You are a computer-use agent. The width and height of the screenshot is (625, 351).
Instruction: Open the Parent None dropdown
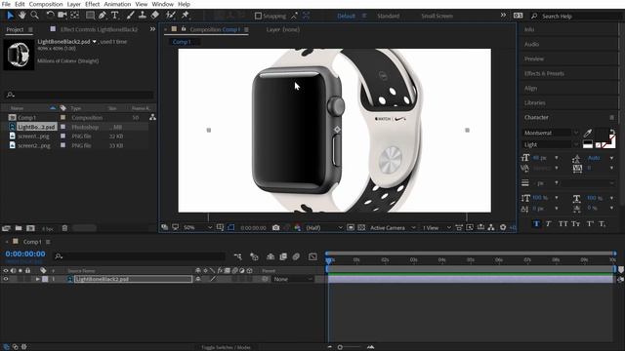(x=293, y=280)
